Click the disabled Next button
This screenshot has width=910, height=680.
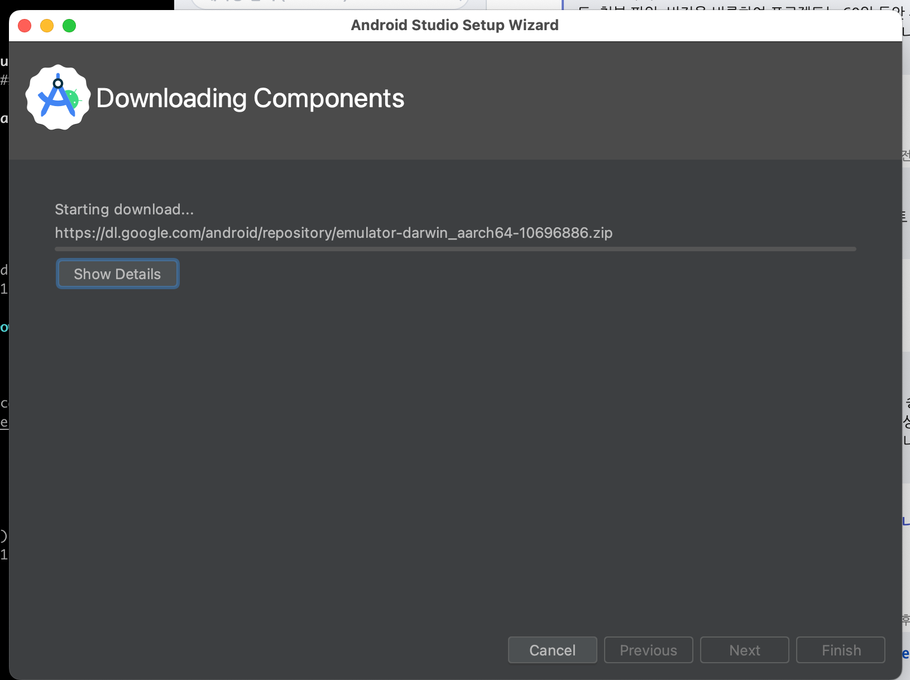[744, 650]
